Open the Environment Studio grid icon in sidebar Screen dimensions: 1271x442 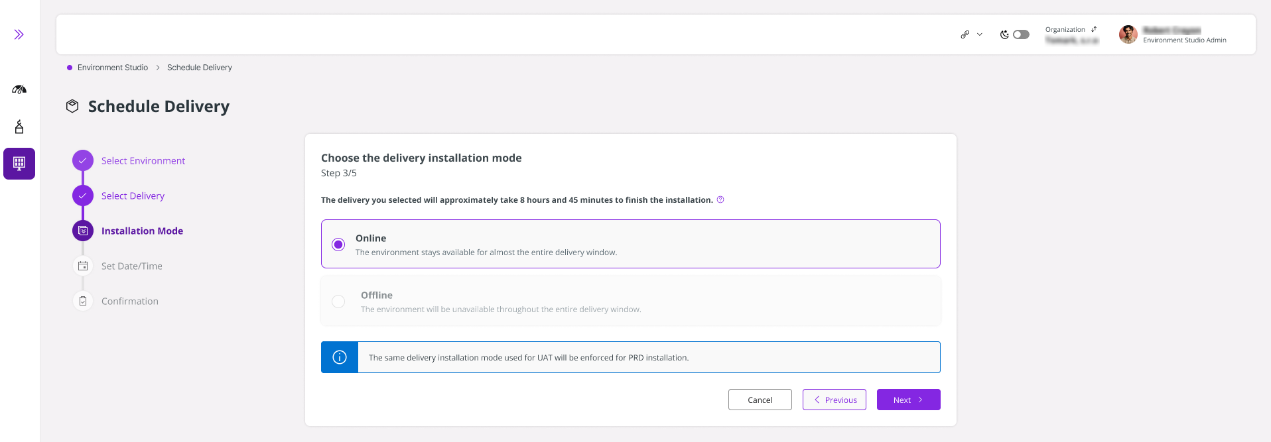(x=19, y=164)
